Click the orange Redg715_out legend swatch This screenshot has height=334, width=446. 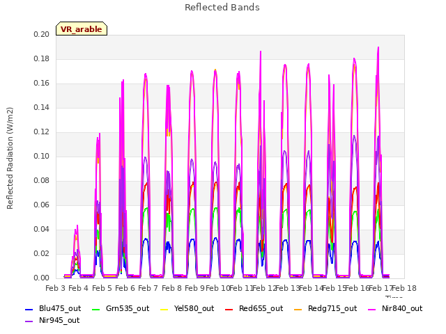click(x=298, y=309)
